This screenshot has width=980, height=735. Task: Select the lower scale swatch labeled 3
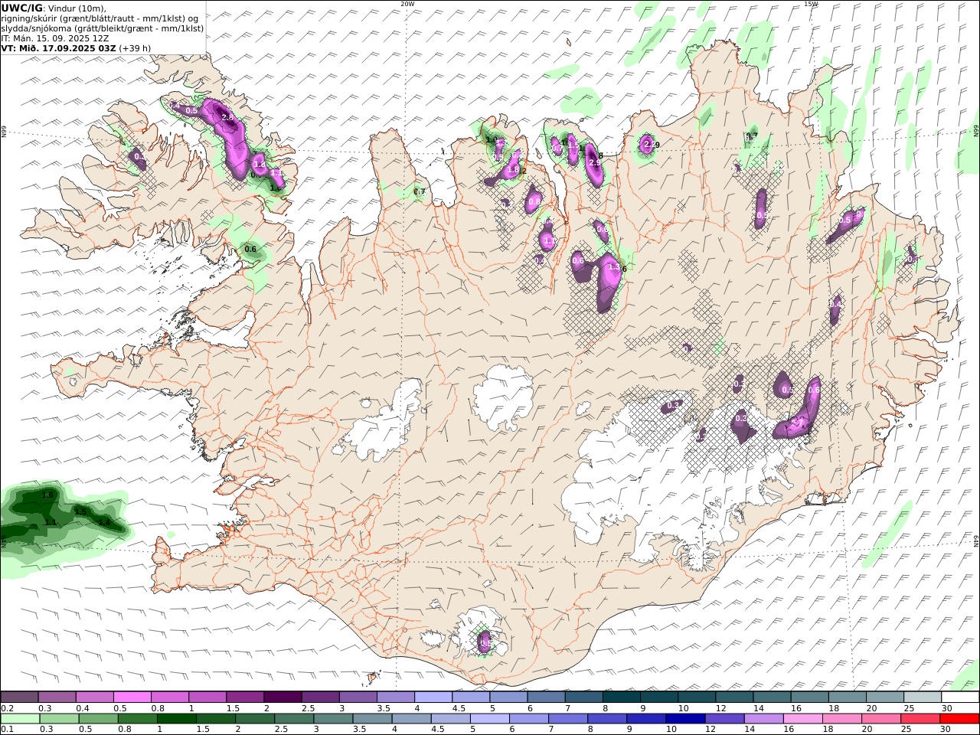(x=333, y=719)
